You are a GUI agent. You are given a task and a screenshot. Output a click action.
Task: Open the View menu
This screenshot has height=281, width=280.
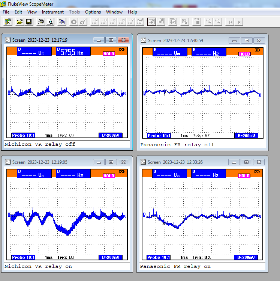32,12
